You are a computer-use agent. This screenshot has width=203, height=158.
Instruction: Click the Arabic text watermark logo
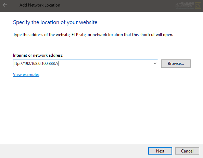[185, 5]
